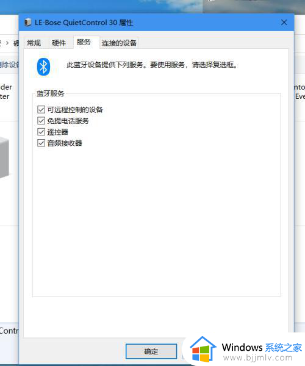This screenshot has width=305, height=366.
Task: Toggle the 音频接收器 checkbox
Action: click(41, 143)
